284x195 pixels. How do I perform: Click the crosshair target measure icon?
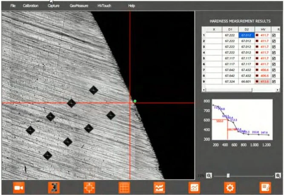(89, 187)
